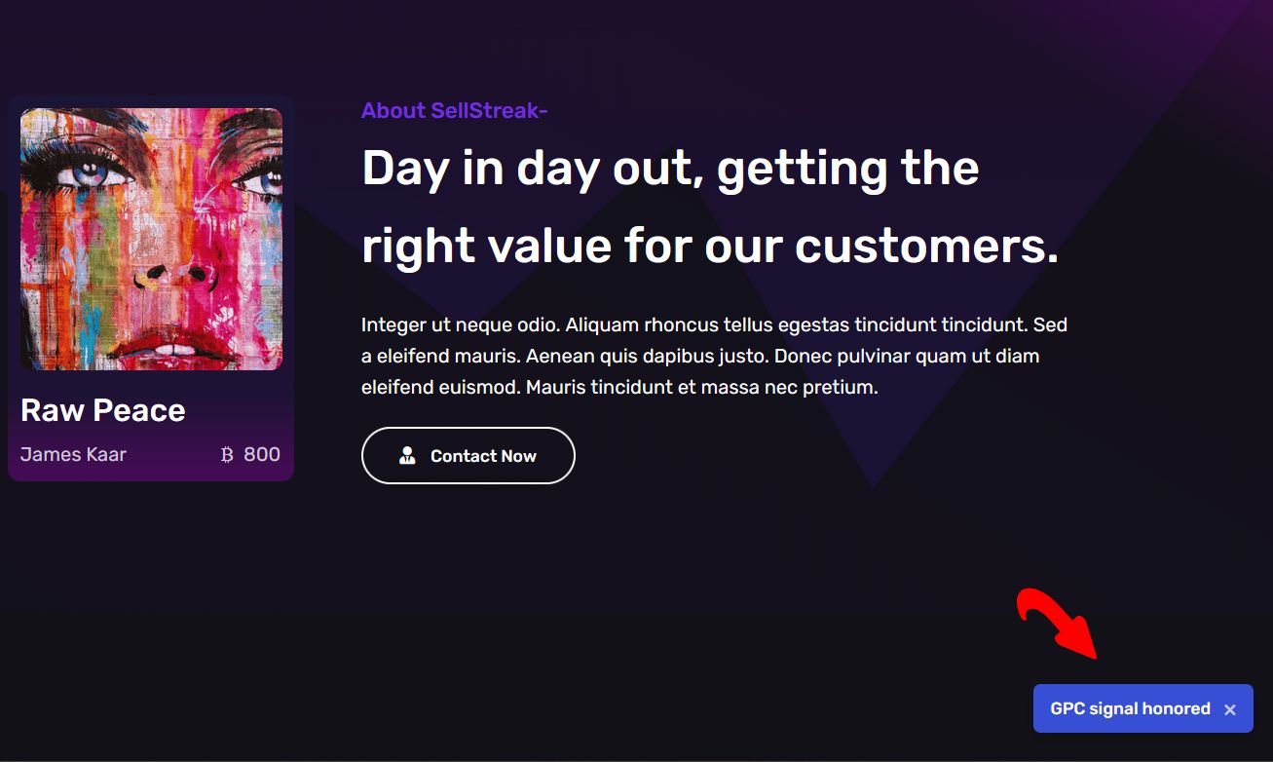Viewport: 1273px width, 762px height.
Task: Click the About SellStreak- label
Action: pyautogui.click(x=454, y=110)
